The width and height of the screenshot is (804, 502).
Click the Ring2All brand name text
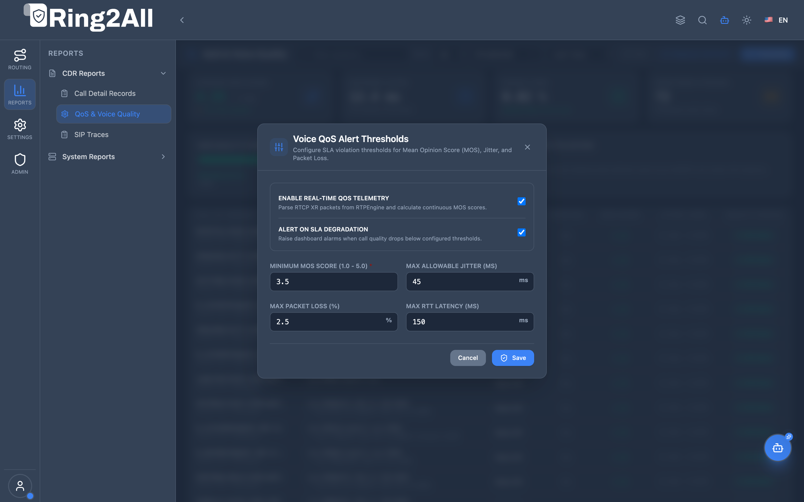(101, 18)
